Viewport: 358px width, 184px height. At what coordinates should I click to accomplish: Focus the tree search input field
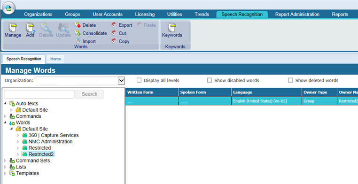coord(39,94)
